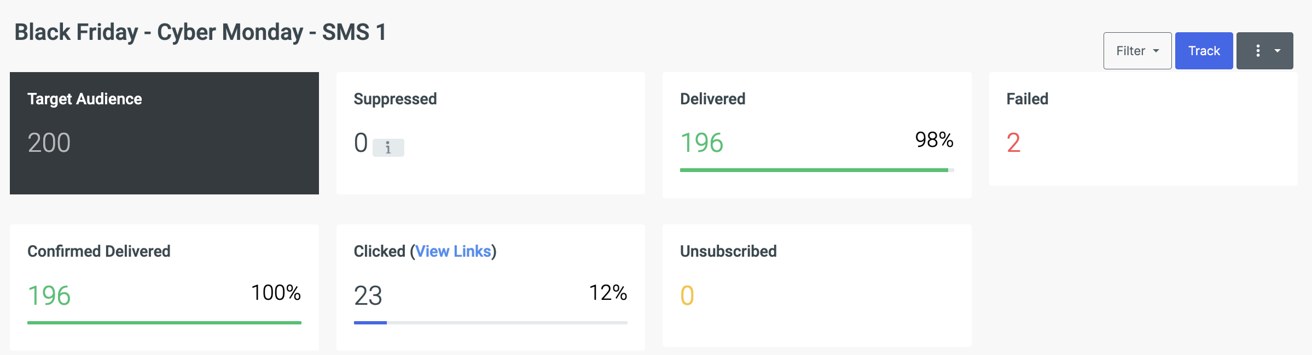Click the Delivered progress bar

coord(816,170)
